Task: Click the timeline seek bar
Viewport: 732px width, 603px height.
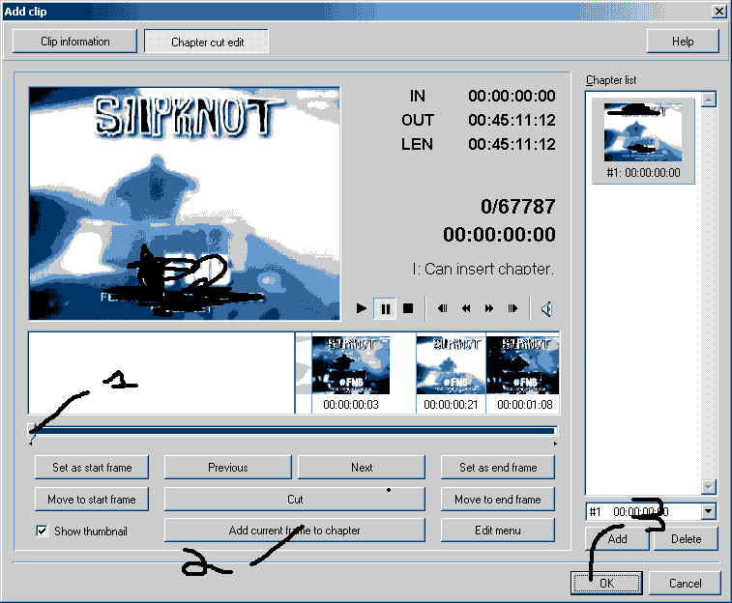Action: 293,430
